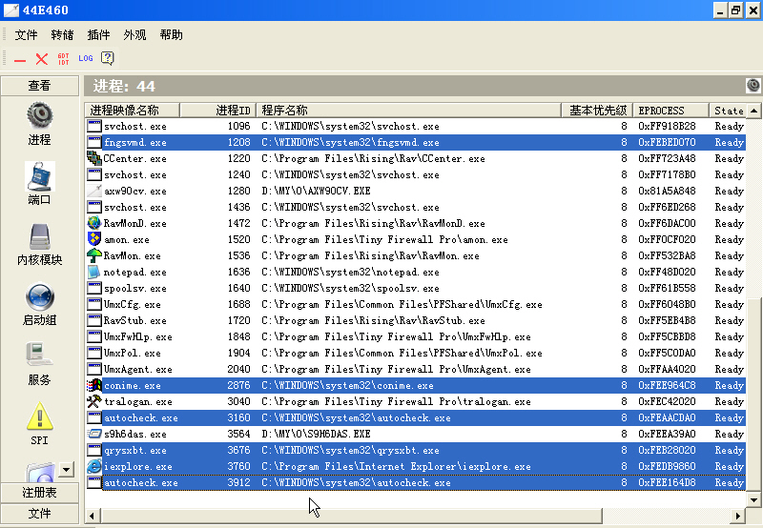Click the amon.exe shield icon

tap(93, 239)
